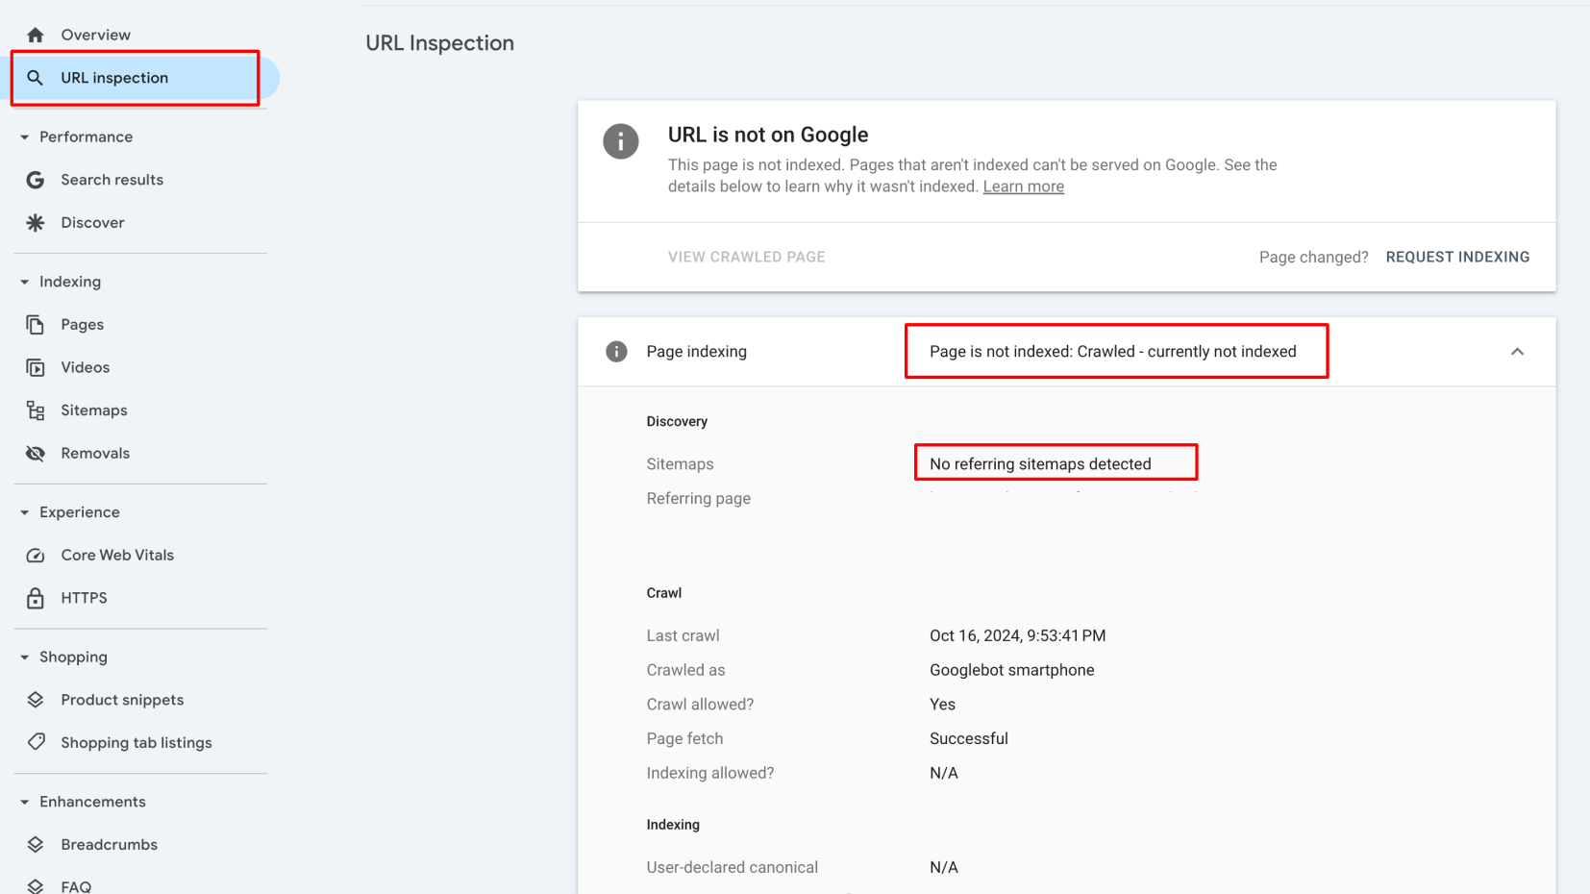
Task: Collapse the Indexing section arrow
Action: (x=24, y=282)
